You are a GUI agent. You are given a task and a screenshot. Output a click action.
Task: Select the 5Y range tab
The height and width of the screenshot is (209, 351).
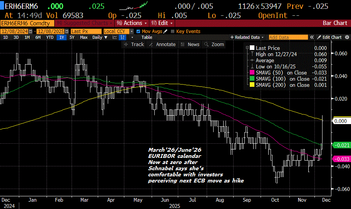(72, 37)
